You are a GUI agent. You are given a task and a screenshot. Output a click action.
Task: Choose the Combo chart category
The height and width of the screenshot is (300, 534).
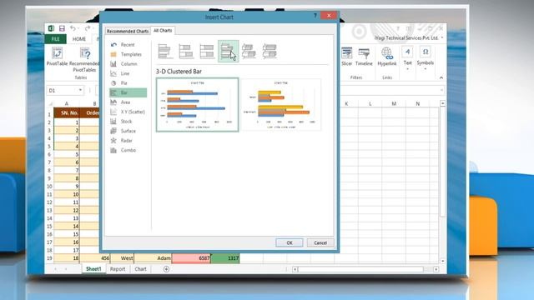point(128,150)
